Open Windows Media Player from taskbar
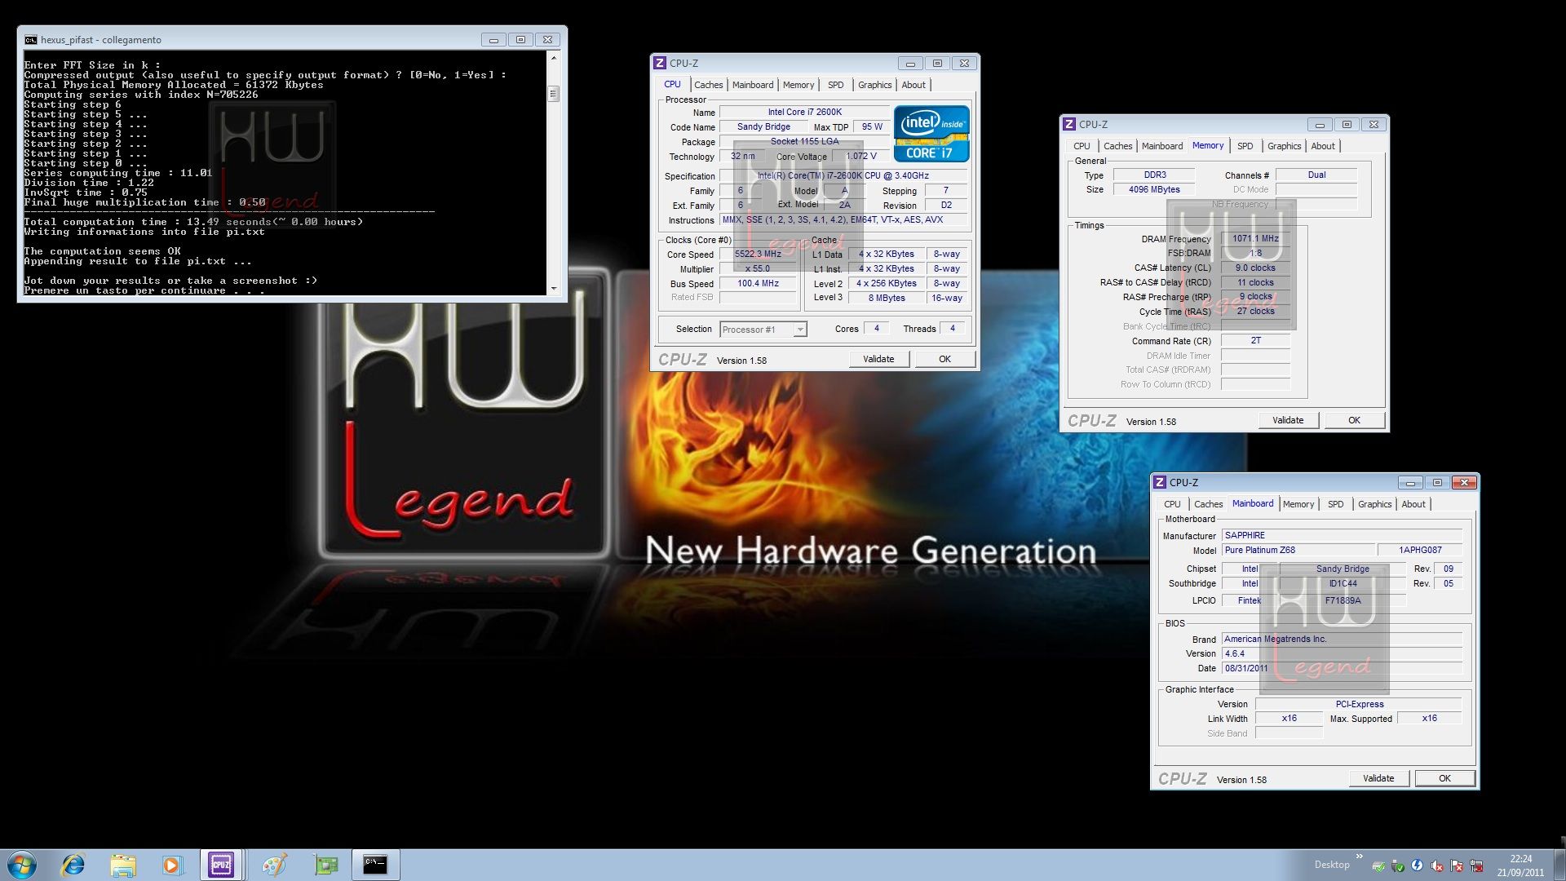The width and height of the screenshot is (1566, 881). 172,865
